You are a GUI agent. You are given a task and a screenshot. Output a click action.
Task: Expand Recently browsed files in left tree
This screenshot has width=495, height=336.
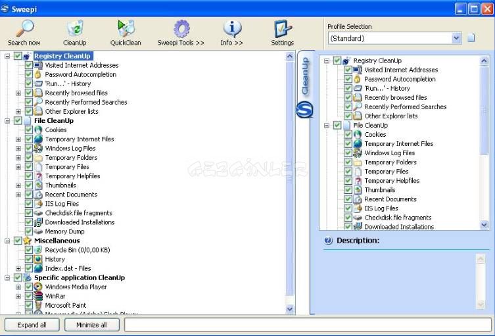[x=18, y=93]
